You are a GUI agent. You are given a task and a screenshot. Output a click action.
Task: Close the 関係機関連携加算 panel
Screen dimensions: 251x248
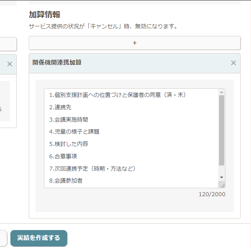coord(233,63)
